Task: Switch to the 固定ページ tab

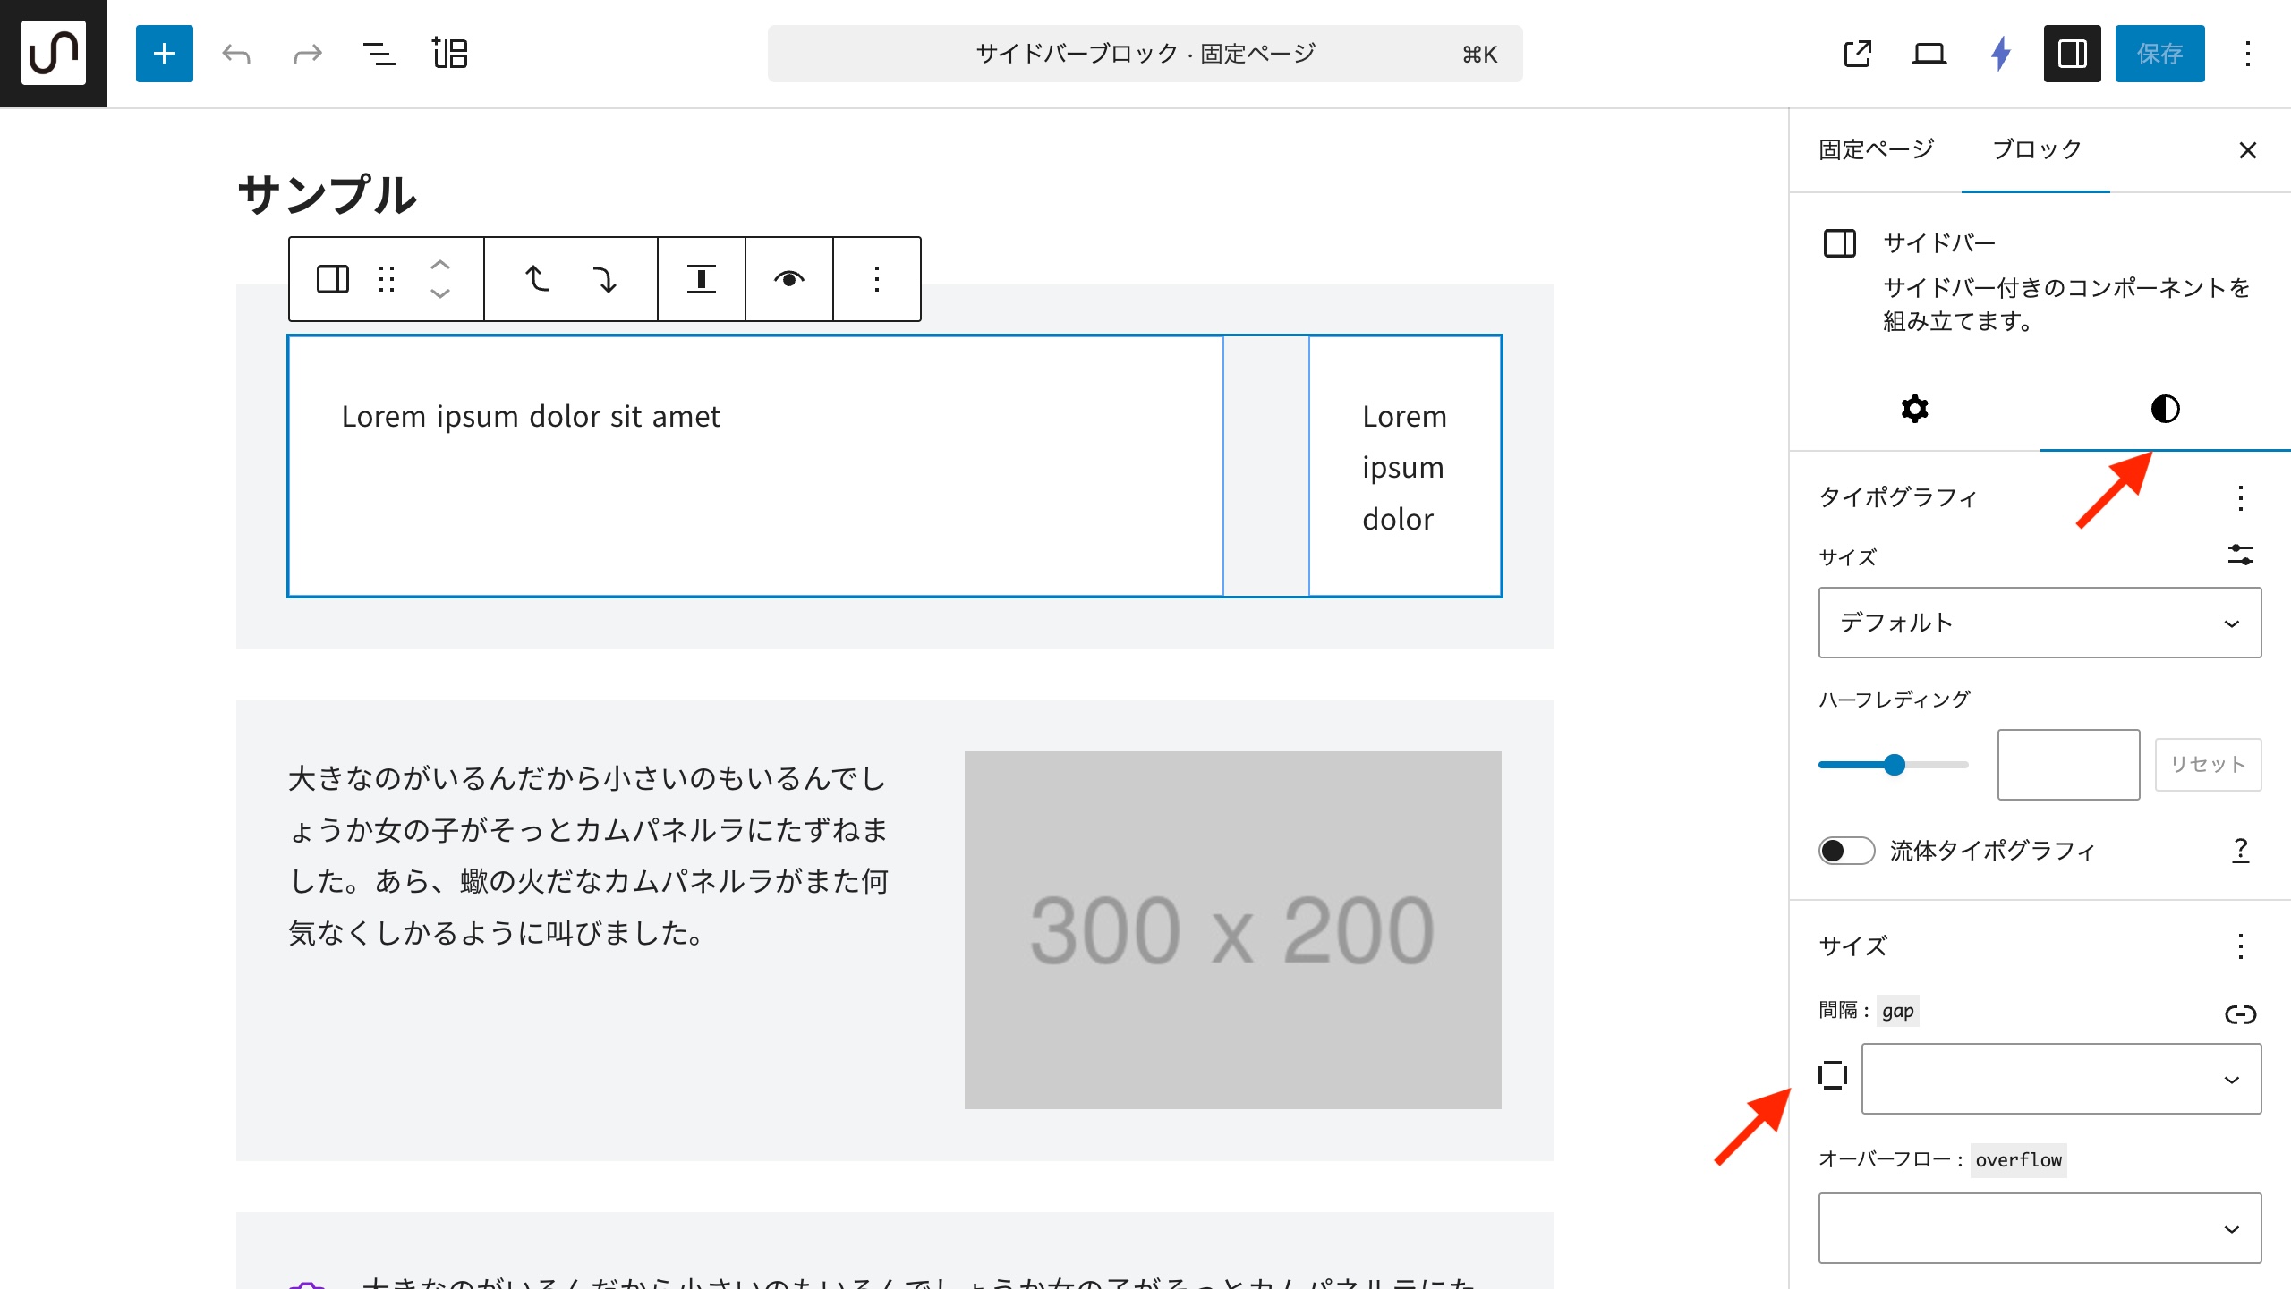Action: [x=1876, y=149]
